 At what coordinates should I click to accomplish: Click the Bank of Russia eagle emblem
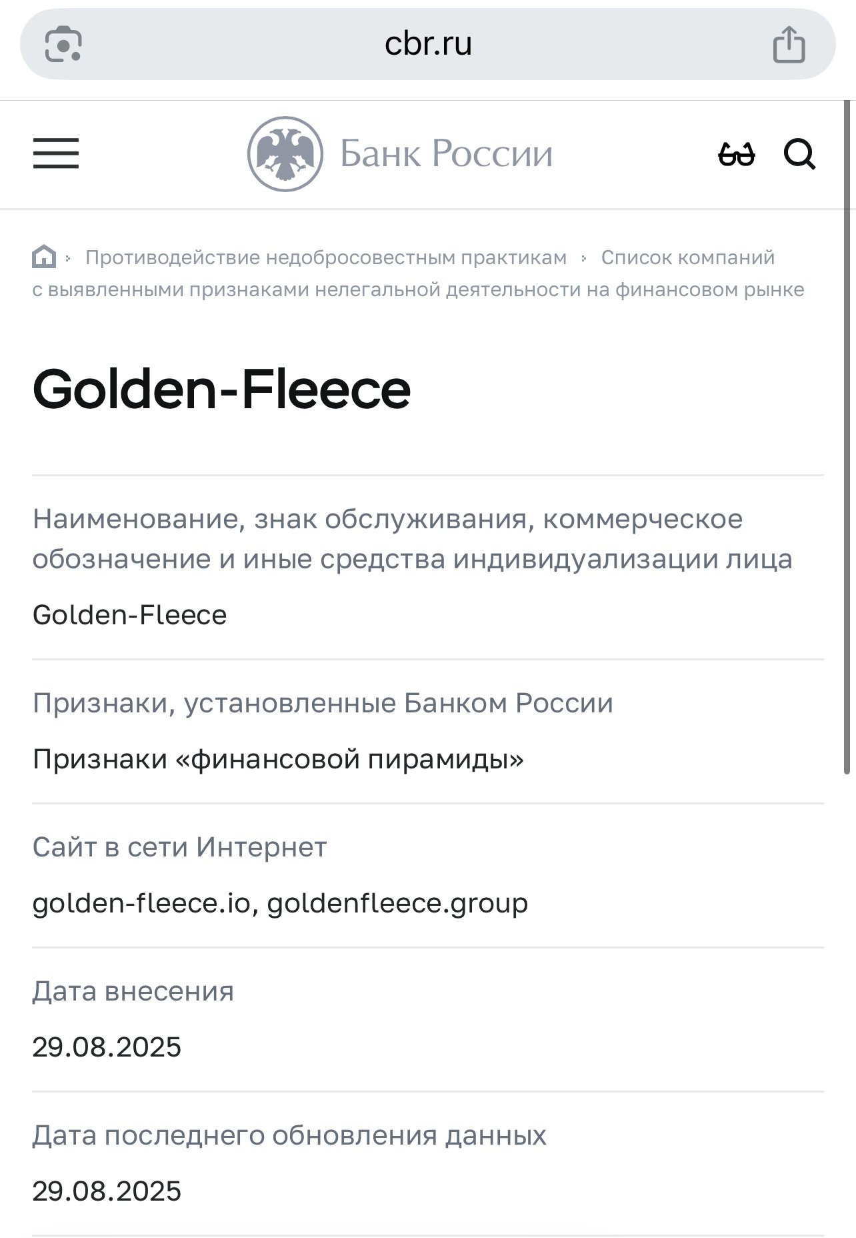(x=285, y=154)
